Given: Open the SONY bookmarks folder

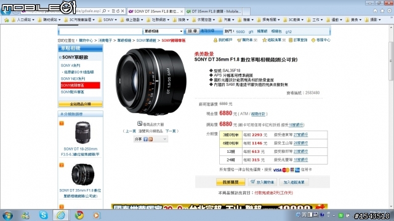Looking at the screenshot, I should [107, 20].
